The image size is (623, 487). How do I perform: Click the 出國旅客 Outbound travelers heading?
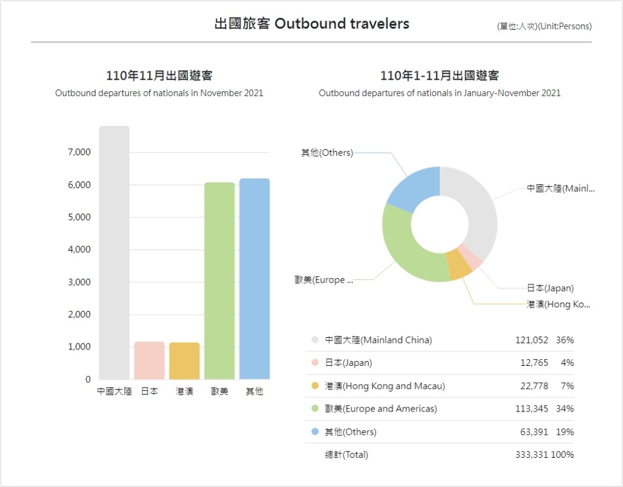[x=311, y=24]
